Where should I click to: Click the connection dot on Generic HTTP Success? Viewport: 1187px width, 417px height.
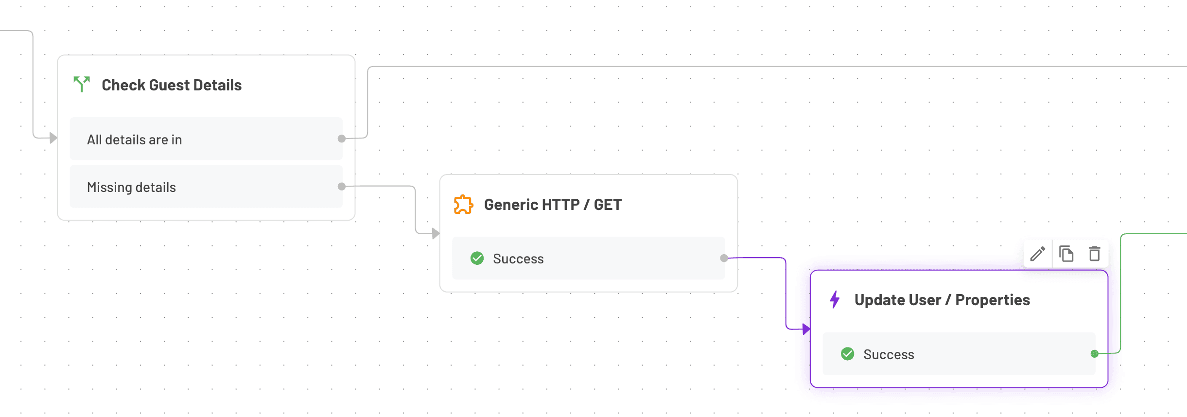(723, 258)
